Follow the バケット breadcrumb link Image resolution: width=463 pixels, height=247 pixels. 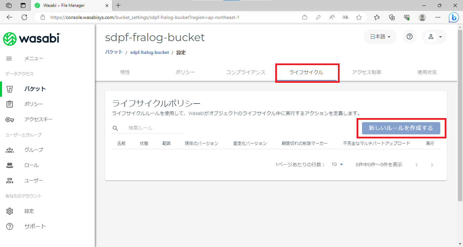(114, 52)
